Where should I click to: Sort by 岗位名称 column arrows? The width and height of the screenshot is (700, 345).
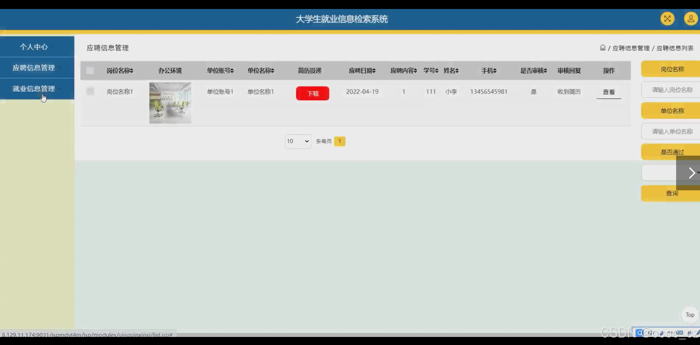pos(132,71)
